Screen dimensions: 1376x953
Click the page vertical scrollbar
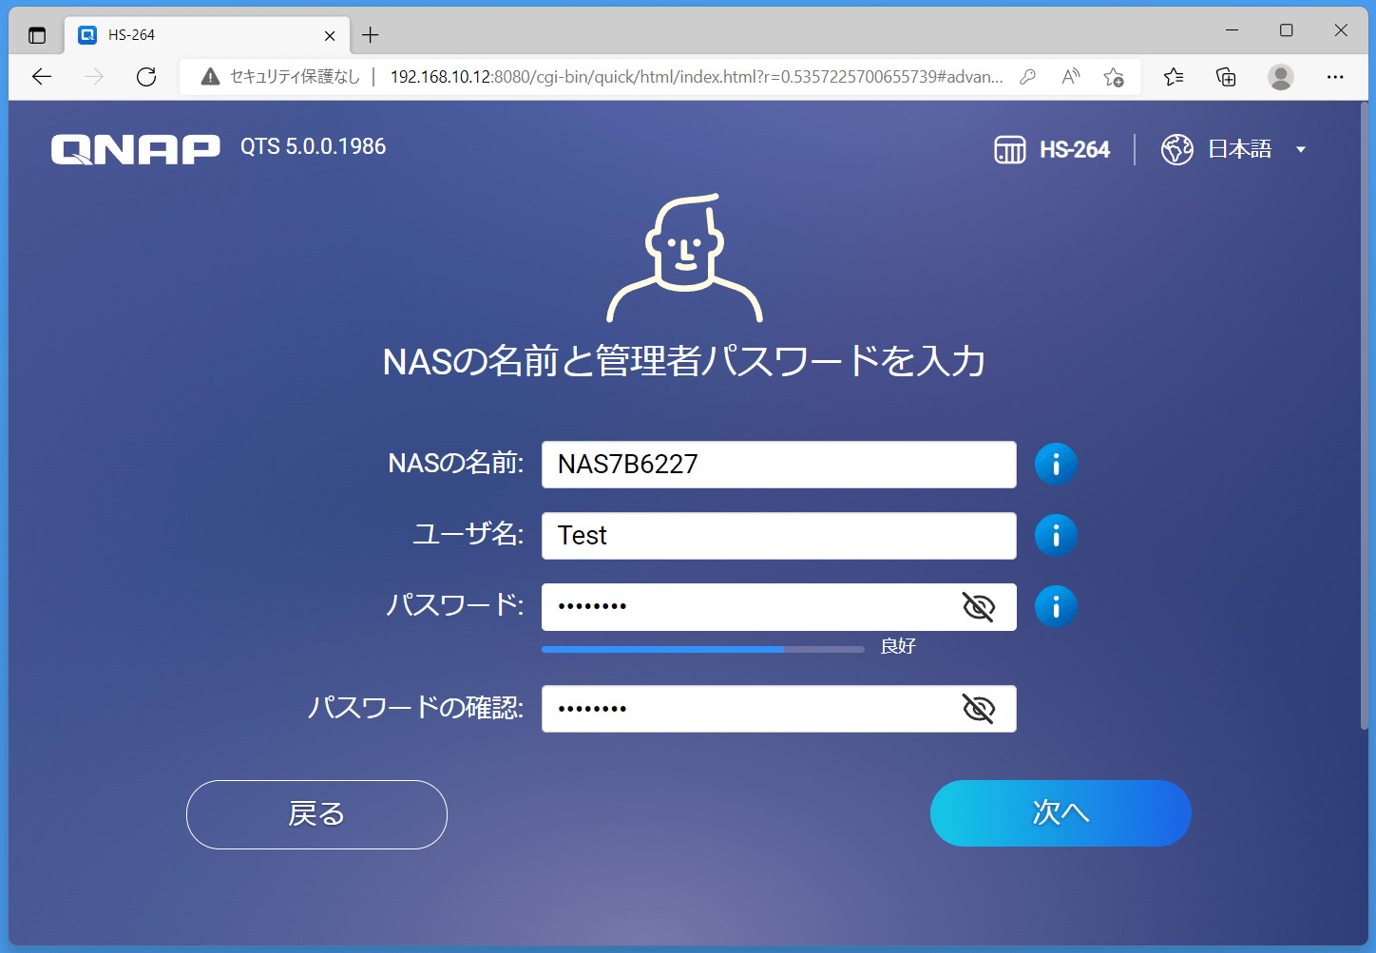tap(1364, 418)
